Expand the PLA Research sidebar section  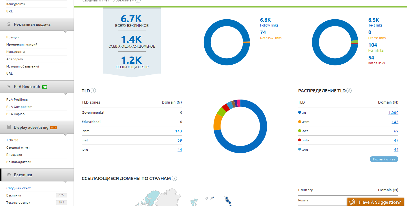coord(27,87)
